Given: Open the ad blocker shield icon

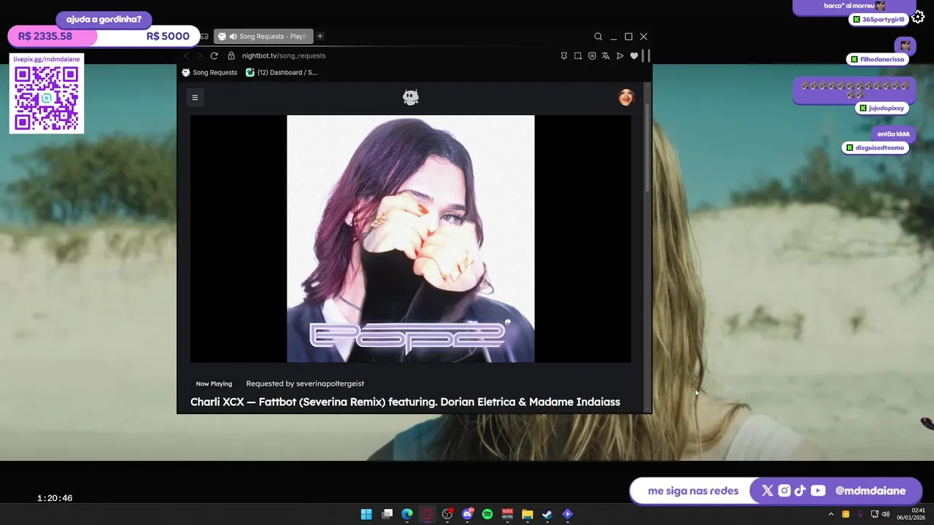Looking at the screenshot, I should click(x=592, y=55).
